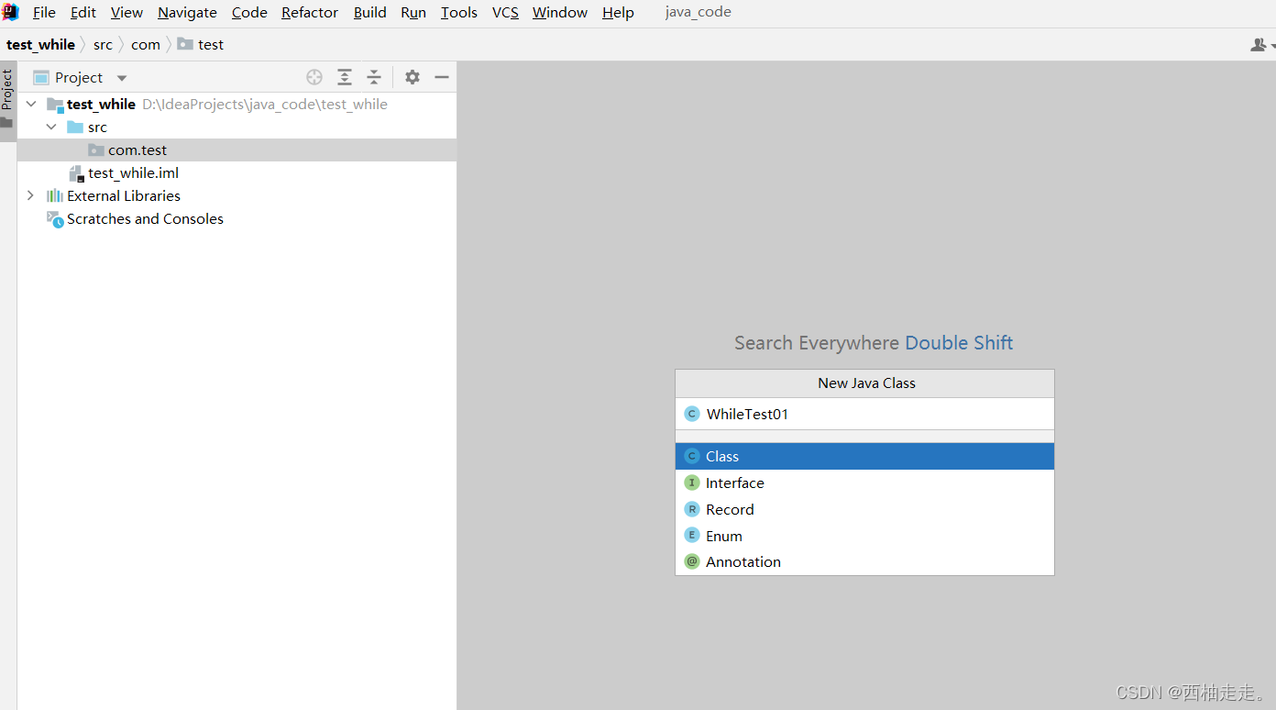Open the VCS menu
The image size is (1276, 710).
click(x=505, y=12)
